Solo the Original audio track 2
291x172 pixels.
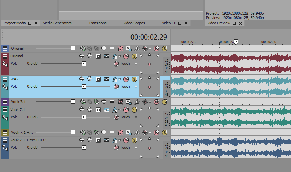(x=134, y=56)
